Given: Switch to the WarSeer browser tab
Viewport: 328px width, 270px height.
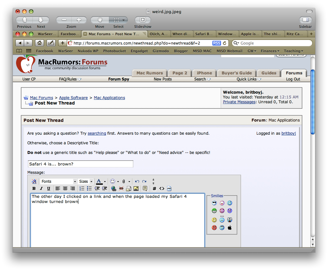Looking at the screenshot, I should pyautogui.click(x=47, y=34).
